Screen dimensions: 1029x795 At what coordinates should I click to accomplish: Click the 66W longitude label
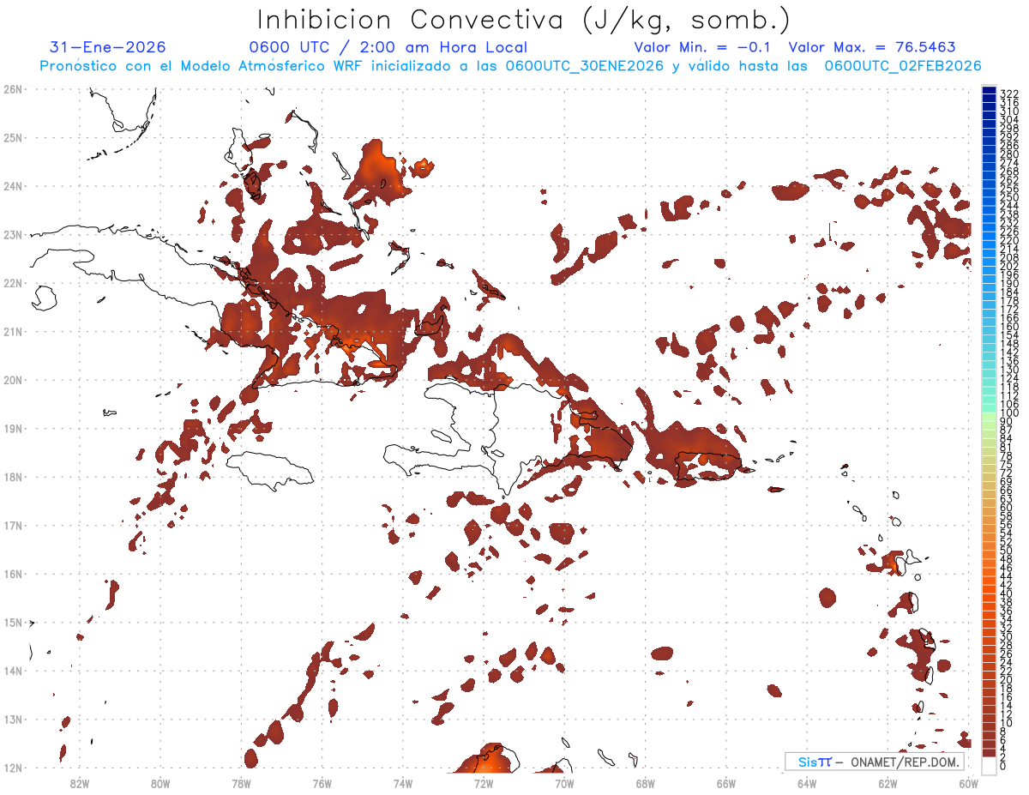725,783
